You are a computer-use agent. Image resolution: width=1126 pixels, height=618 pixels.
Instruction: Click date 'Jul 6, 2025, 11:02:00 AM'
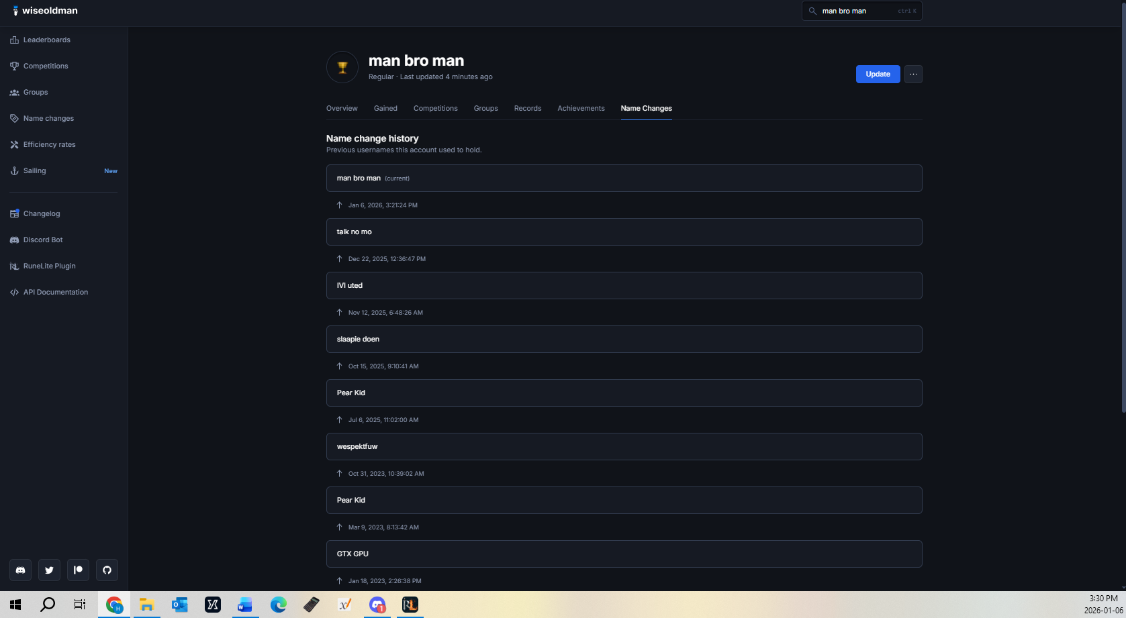pos(383,420)
